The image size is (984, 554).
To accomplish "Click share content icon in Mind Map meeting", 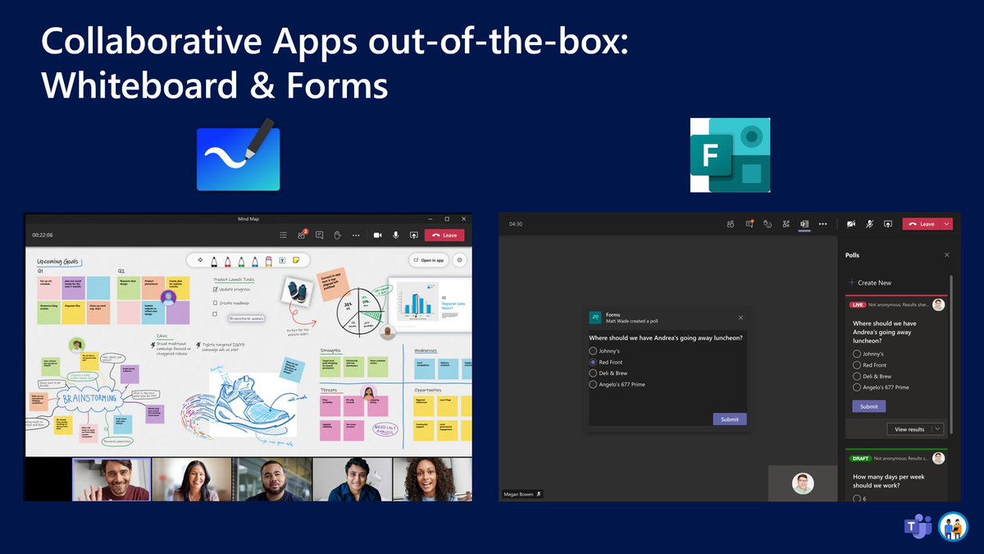I will 414,235.
